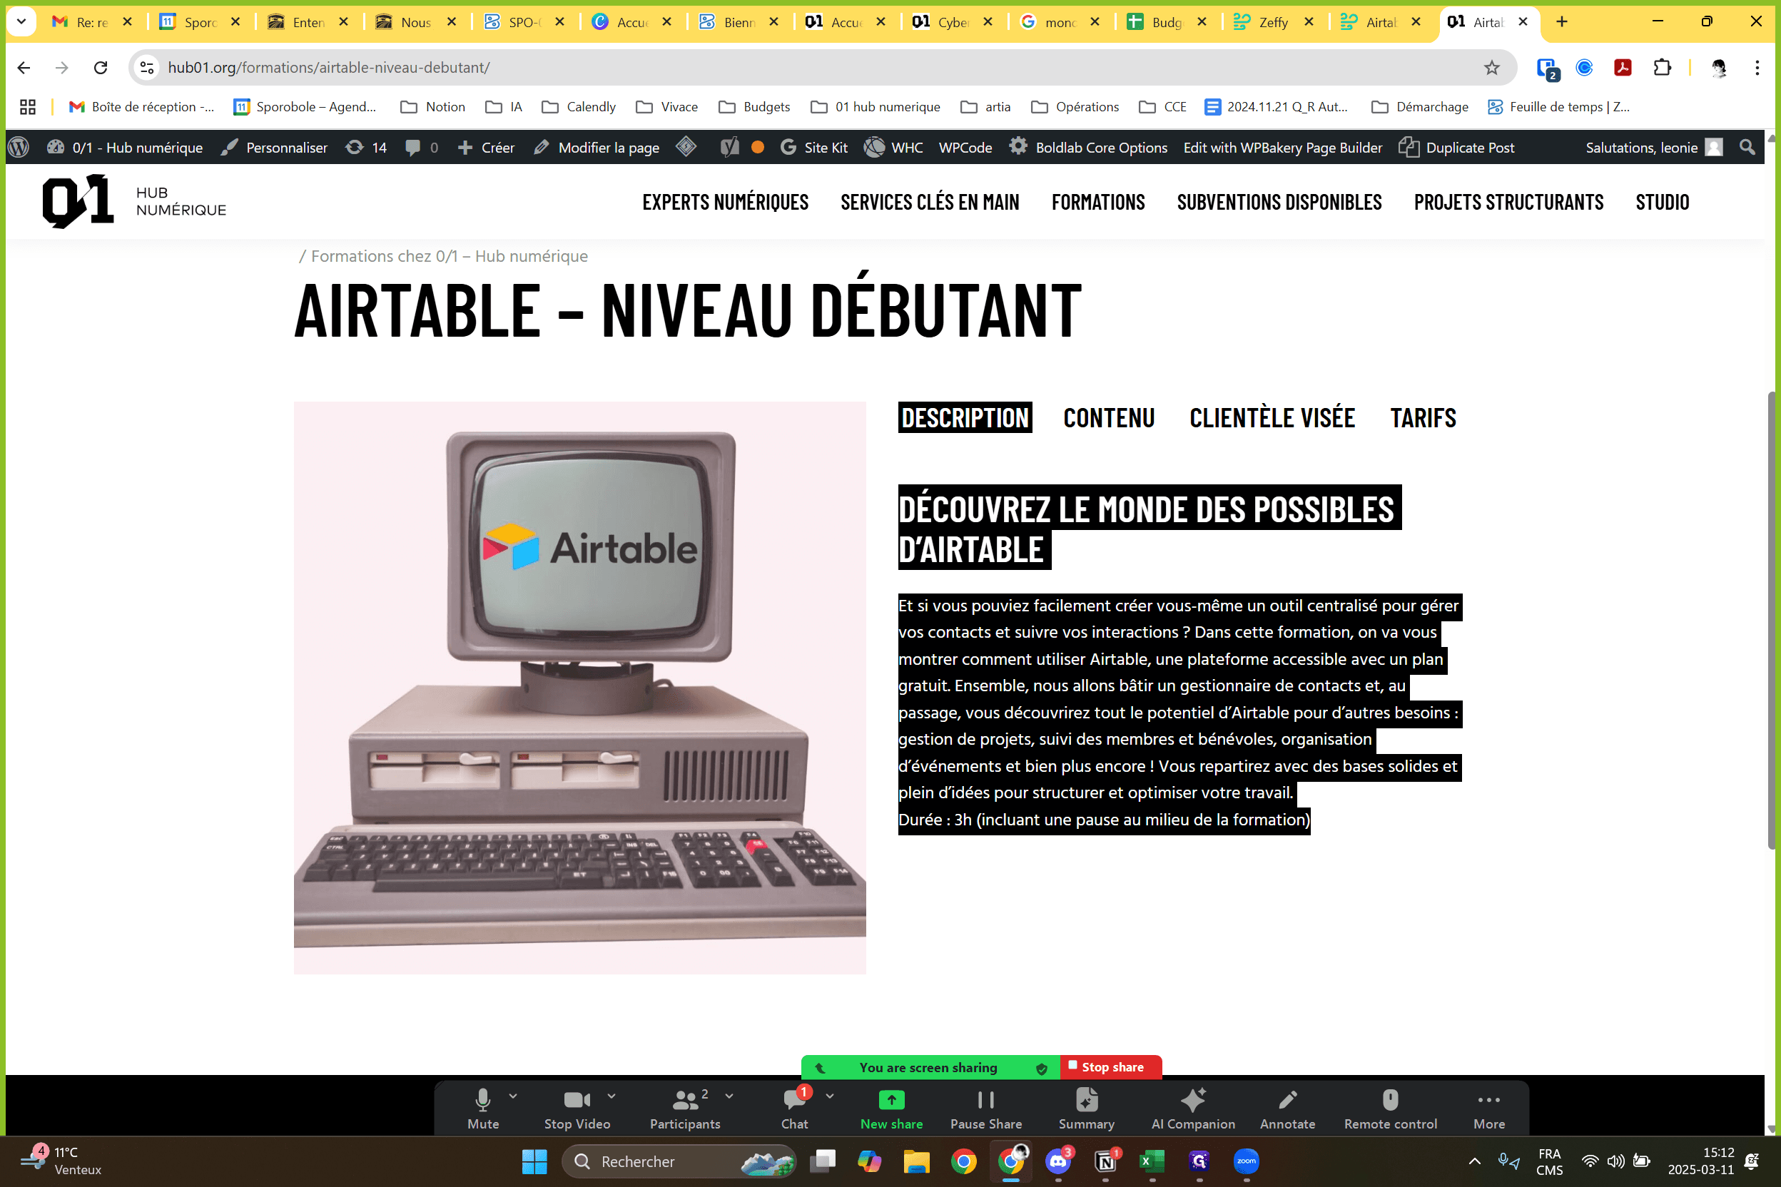
Task: Open the apps grid in bookmarks bar
Action: click(x=28, y=107)
